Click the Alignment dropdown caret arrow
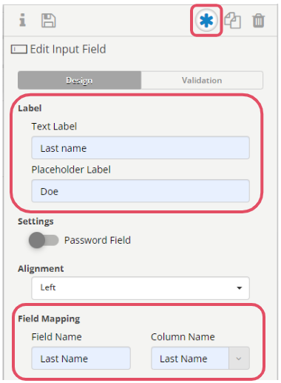Screen dimensions: 281x383 point(239,288)
